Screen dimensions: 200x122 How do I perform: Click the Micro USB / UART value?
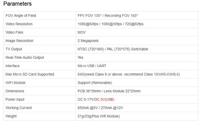[92, 66]
